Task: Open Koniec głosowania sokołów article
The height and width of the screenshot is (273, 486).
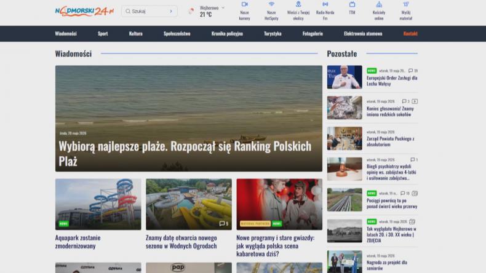Action: pos(390,111)
